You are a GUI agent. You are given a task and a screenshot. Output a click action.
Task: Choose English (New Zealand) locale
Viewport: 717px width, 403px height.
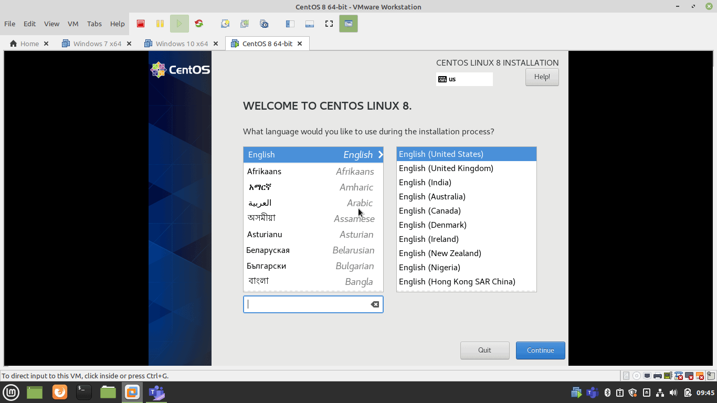click(x=467, y=253)
